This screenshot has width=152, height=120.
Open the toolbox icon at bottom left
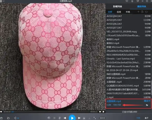(1, 118)
